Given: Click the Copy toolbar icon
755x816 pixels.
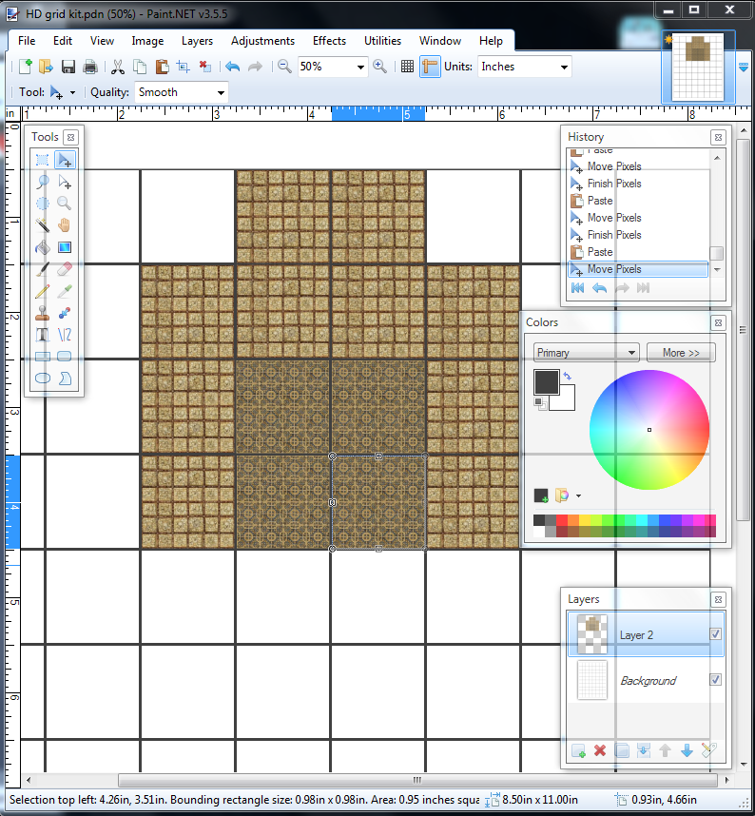Looking at the screenshot, I should click(x=140, y=67).
